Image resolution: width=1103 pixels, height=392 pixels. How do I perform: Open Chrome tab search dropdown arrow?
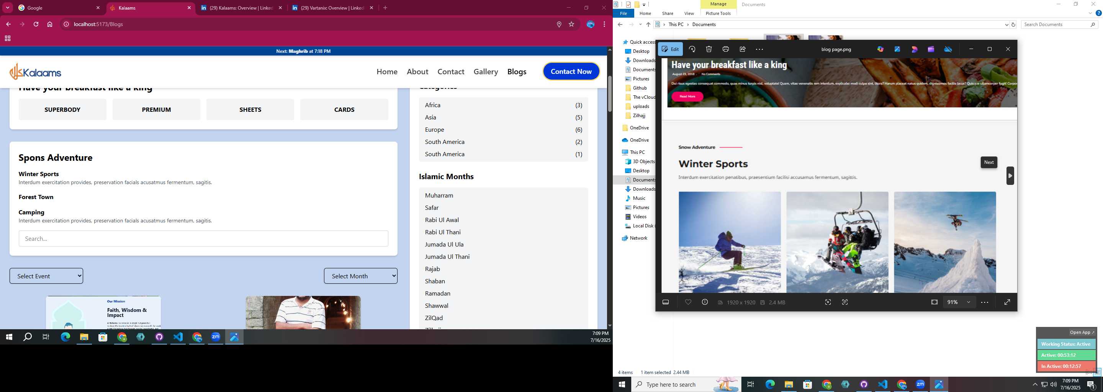pos(8,8)
